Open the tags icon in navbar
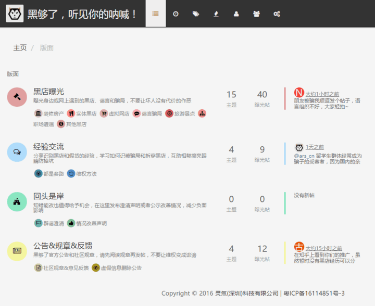 (x=196, y=14)
